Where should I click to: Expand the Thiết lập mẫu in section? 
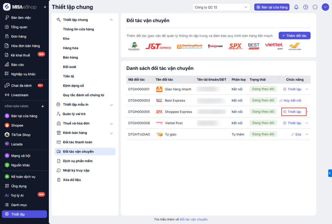pos(111,105)
